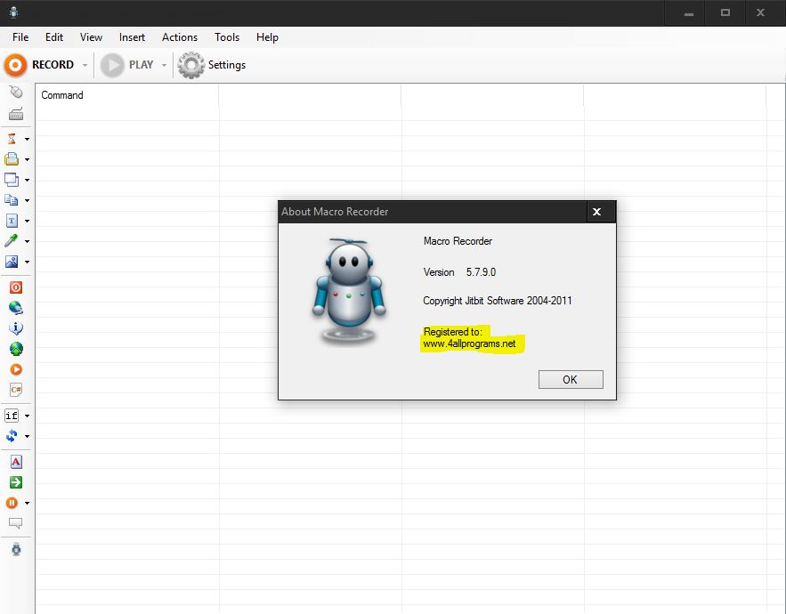Image resolution: width=786 pixels, height=614 pixels.
Task: Open the View menu
Action: pyautogui.click(x=91, y=37)
